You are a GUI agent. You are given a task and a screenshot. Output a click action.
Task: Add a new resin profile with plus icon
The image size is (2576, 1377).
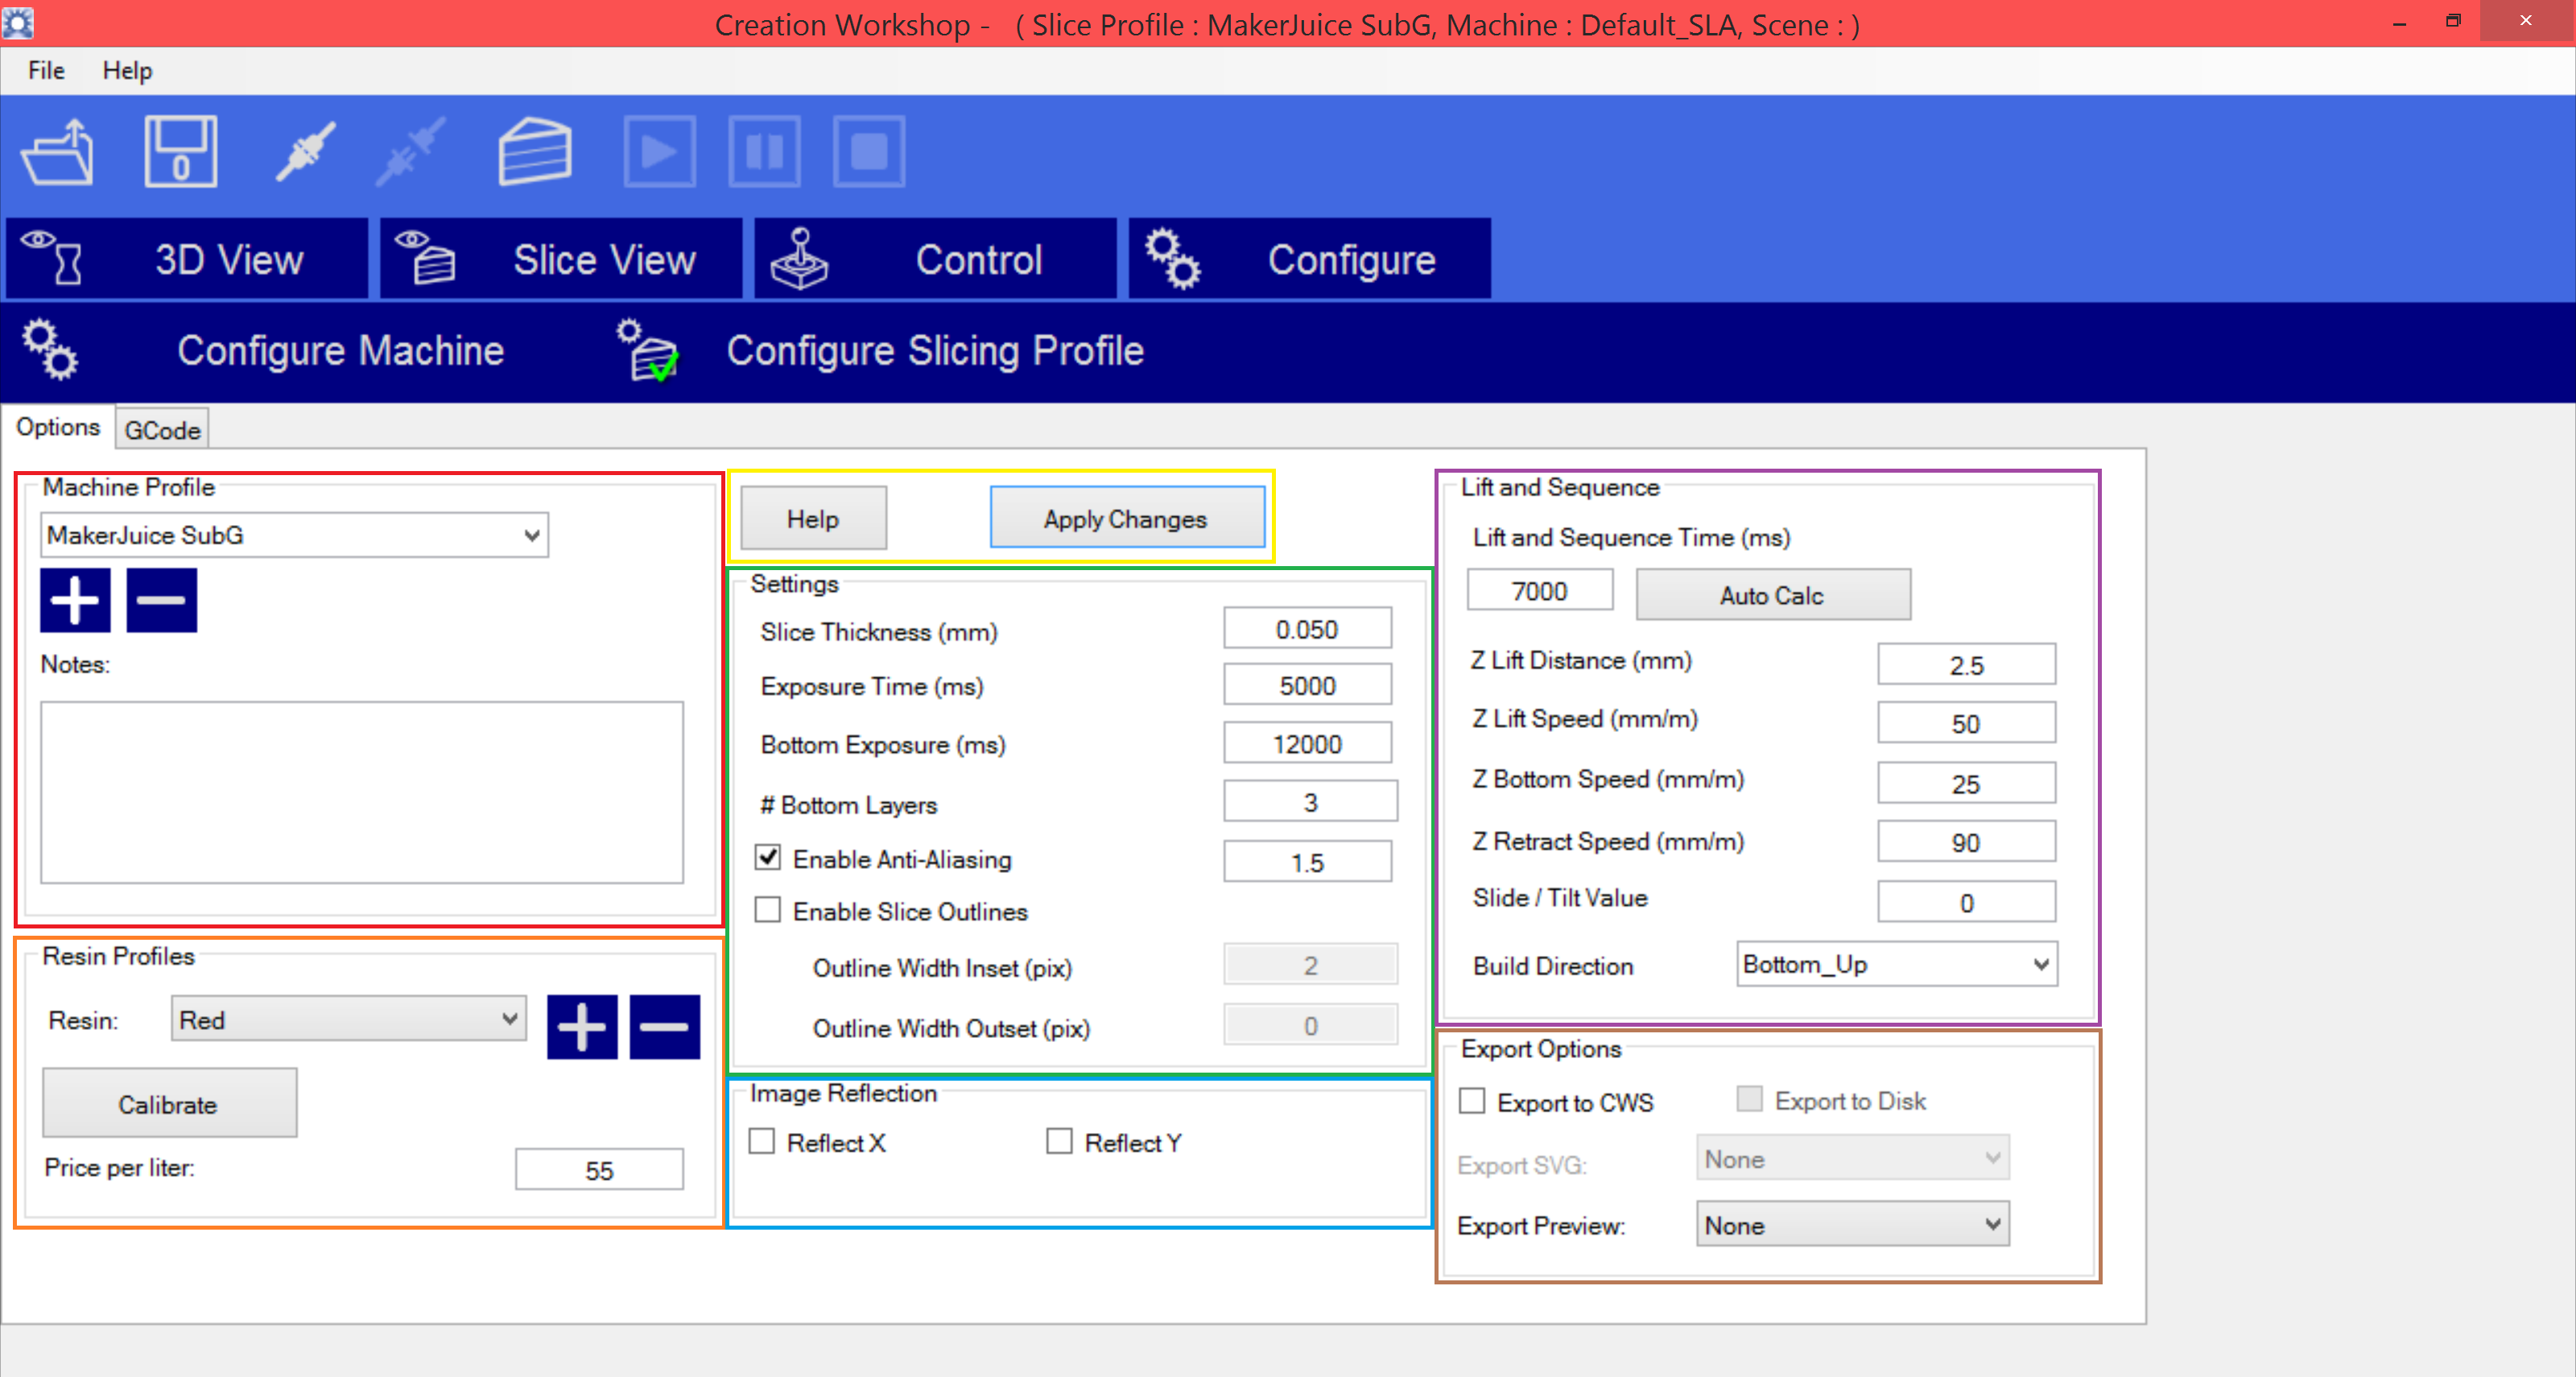(582, 1026)
